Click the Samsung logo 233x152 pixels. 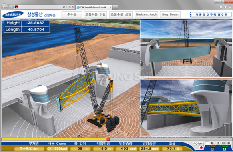pyautogui.click(x=13, y=14)
